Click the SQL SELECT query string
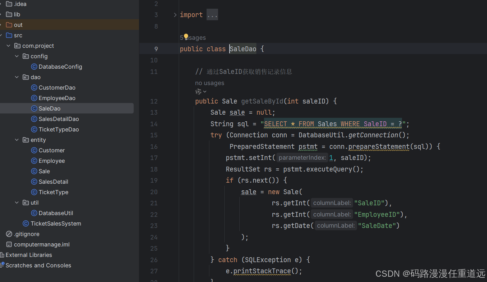Image resolution: width=487 pixels, height=282 pixels. click(333, 124)
